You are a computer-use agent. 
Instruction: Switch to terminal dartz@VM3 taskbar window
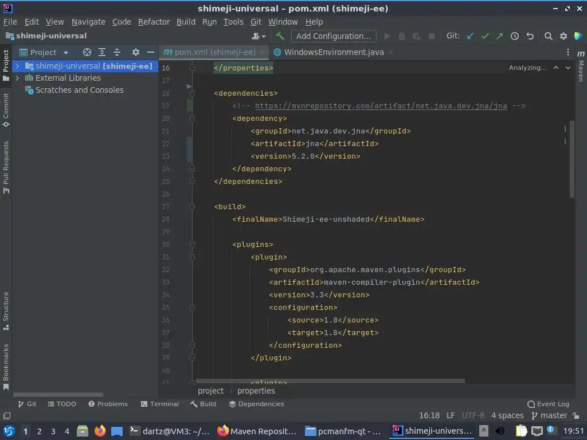(170, 431)
